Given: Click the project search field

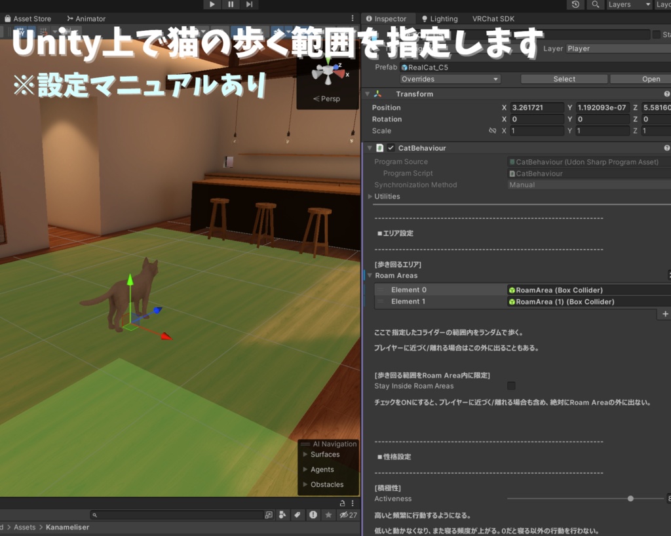Looking at the screenshot, I should tap(177, 514).
